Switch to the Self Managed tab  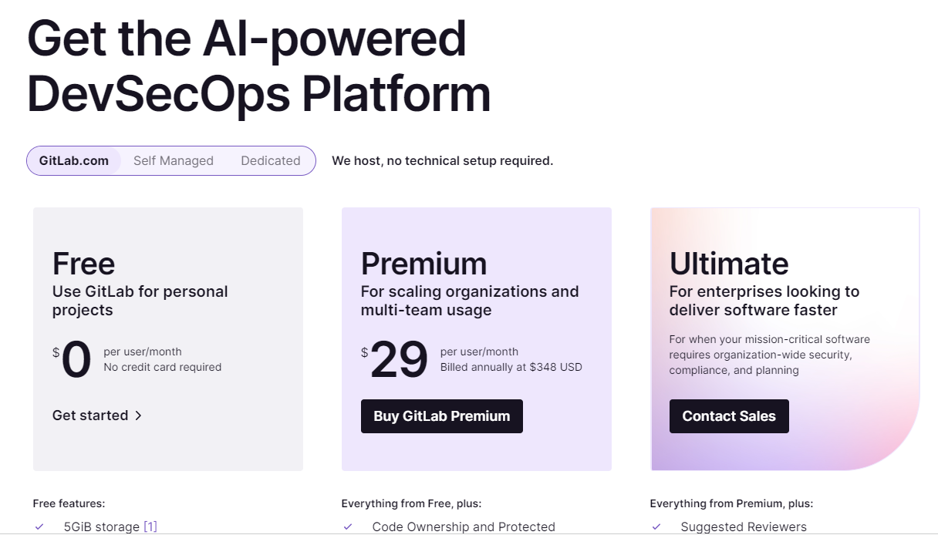pyautogui.click(x=174, y=161)
